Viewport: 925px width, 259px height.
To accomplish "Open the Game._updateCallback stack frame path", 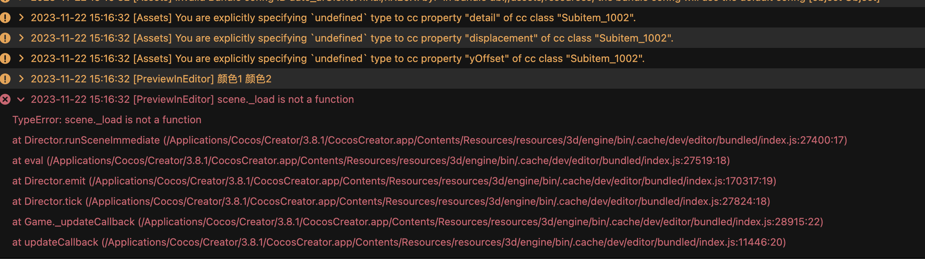I will (x=417, y=222).
